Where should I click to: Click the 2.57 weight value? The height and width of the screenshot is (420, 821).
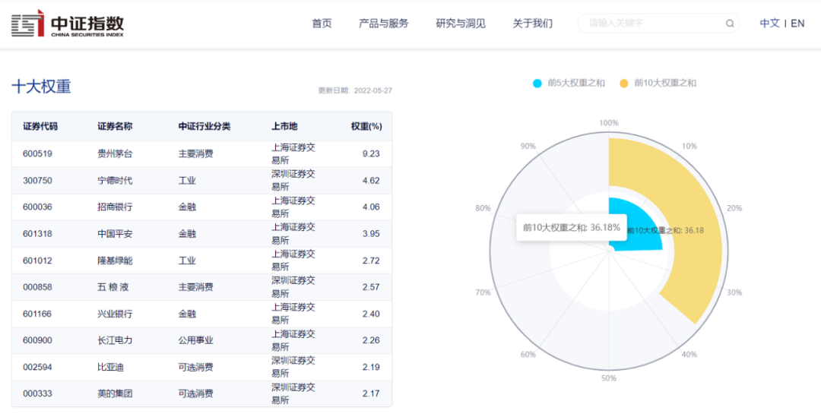point(371,287)
